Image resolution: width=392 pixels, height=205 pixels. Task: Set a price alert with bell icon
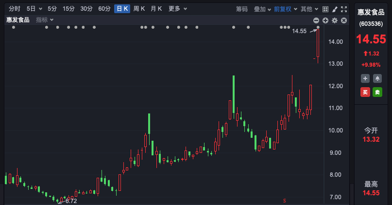tap(377, 78)
